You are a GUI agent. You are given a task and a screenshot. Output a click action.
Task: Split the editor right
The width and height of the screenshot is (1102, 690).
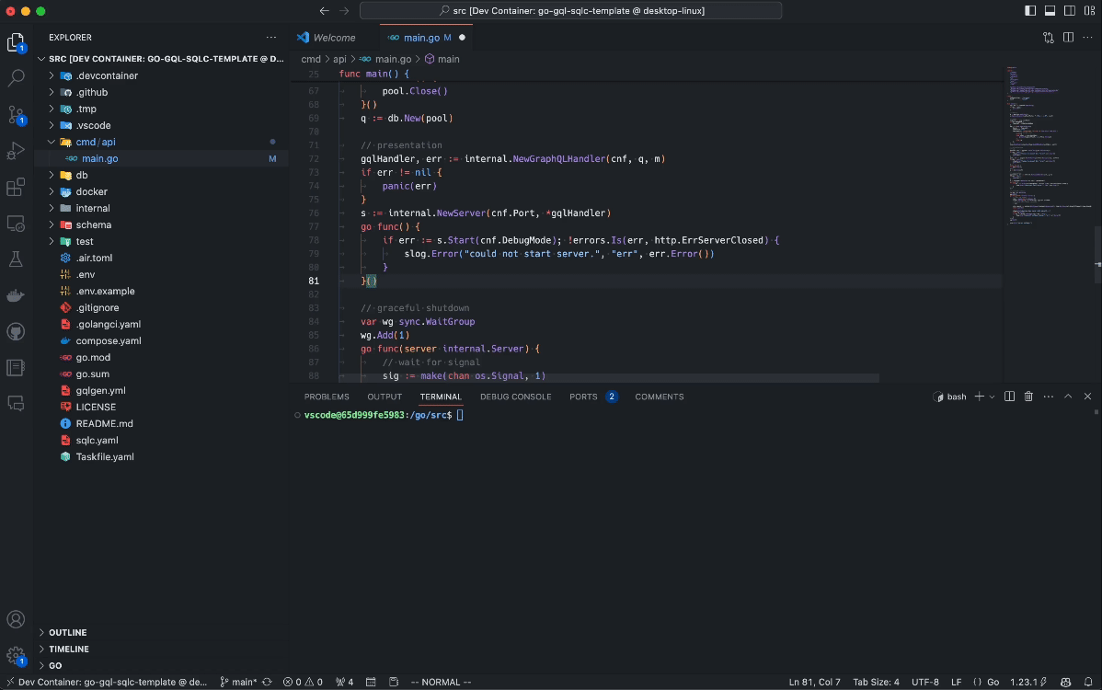(1068, 37)
